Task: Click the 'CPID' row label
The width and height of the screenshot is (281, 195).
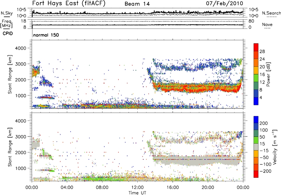Action: pyautogui.click(x=8, y=33)
